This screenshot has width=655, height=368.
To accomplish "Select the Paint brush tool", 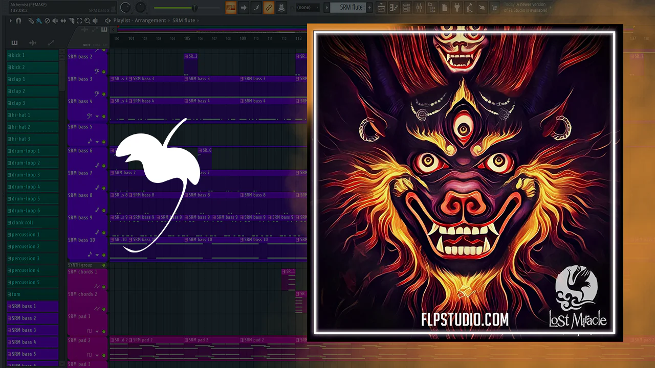I will tap(39, 20).
